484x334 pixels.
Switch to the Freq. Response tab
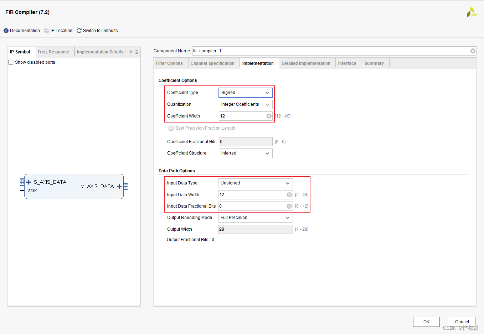[x=53, y=52]
